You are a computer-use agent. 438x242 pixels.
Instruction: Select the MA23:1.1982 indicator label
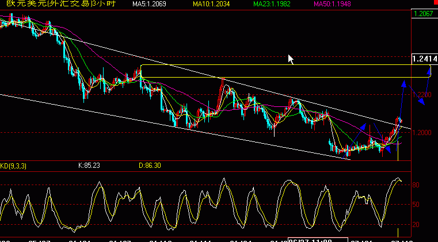272,4
